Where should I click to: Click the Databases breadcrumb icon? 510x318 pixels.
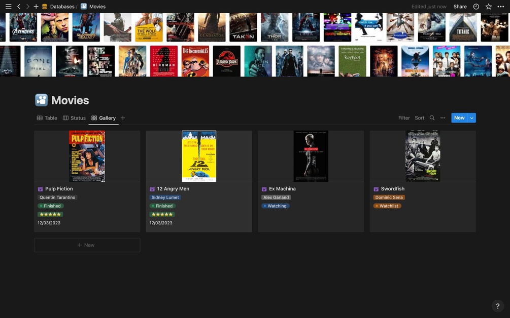tap(45, 7)
